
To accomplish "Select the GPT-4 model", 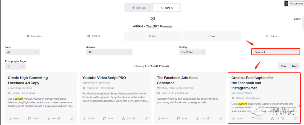I will [x=167, y=8].
